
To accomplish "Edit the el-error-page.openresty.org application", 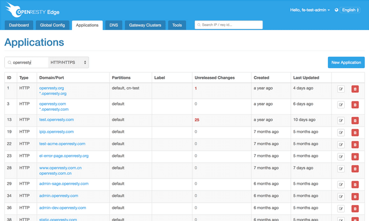I will coord(341,157).
